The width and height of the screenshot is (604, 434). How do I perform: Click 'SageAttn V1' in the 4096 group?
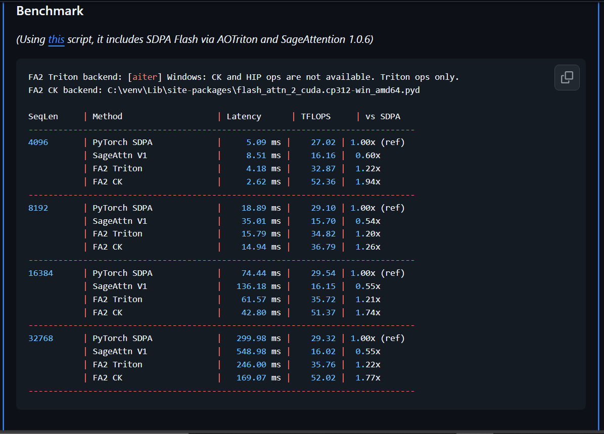pyautogui.click(x=120, y=155)
